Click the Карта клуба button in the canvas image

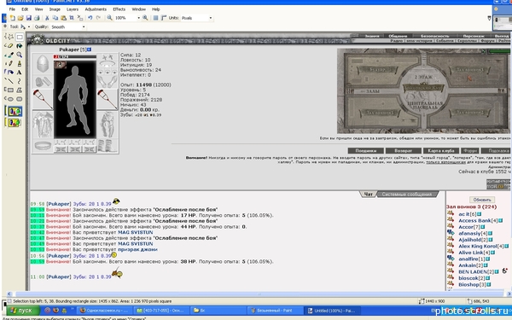pyautogui.click(x=441, y=150)
